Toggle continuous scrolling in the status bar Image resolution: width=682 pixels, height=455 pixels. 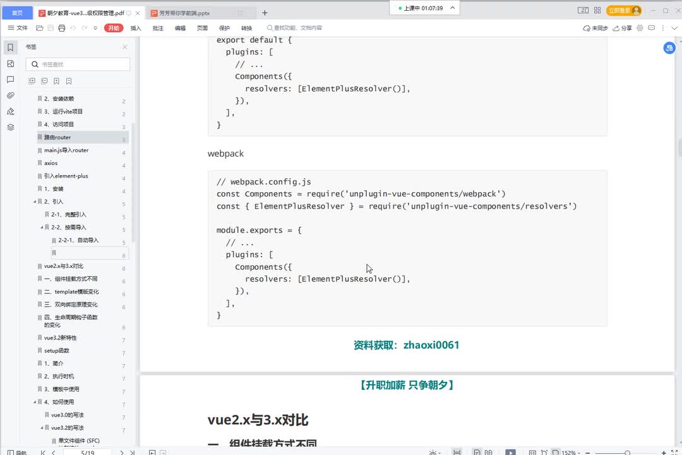pos(457,452)
